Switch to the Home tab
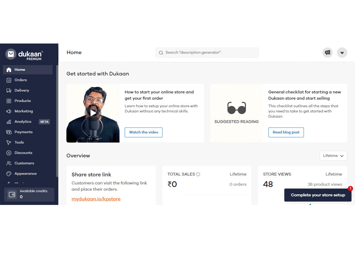The height and width of the screenshot is (261, 355). coord(19,70)
